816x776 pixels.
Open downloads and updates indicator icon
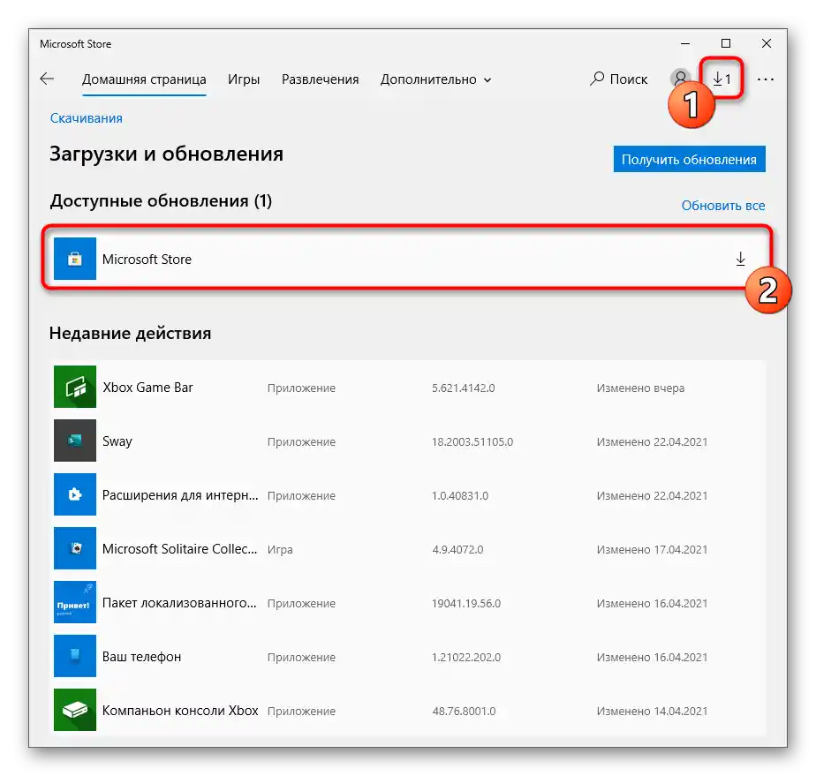point(722,79)
